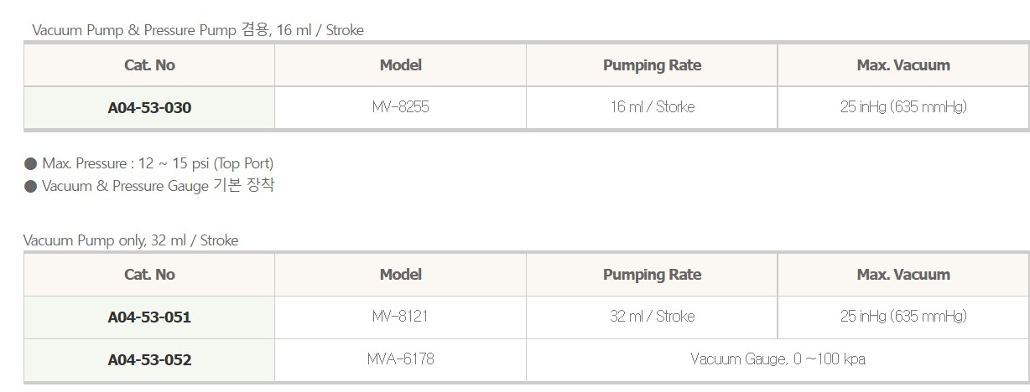Click the Vacuum & Pressure Gauge bullet note

click(149, 186)
